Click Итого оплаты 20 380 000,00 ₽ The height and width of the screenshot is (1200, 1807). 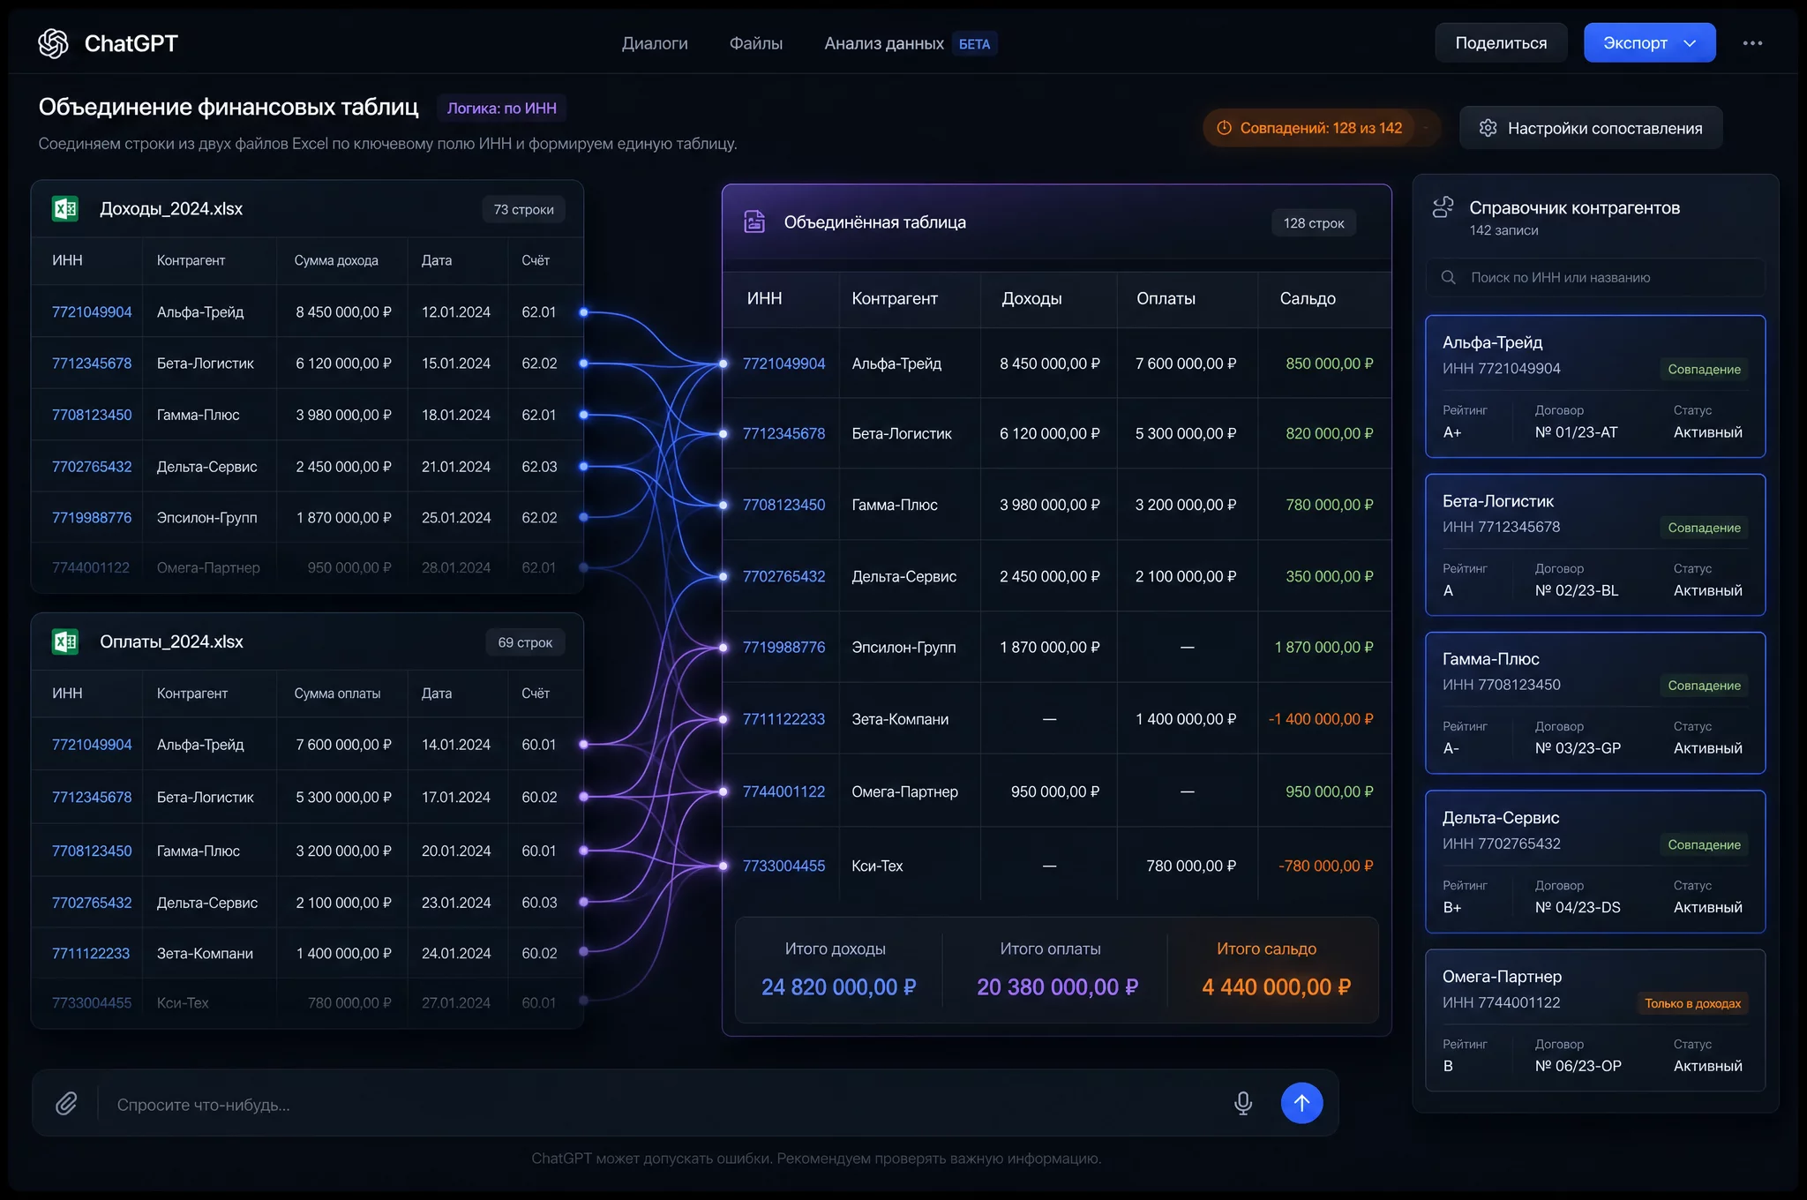coord(1057,987)
